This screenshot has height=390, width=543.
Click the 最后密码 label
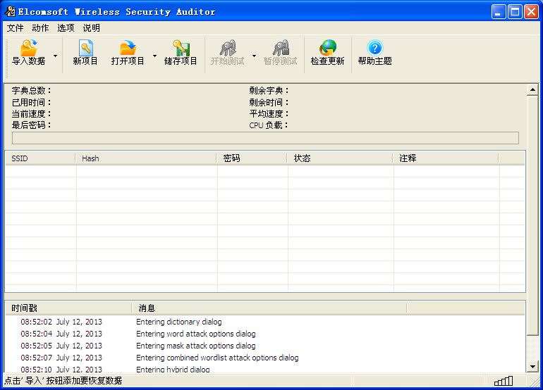click(31, 125)
